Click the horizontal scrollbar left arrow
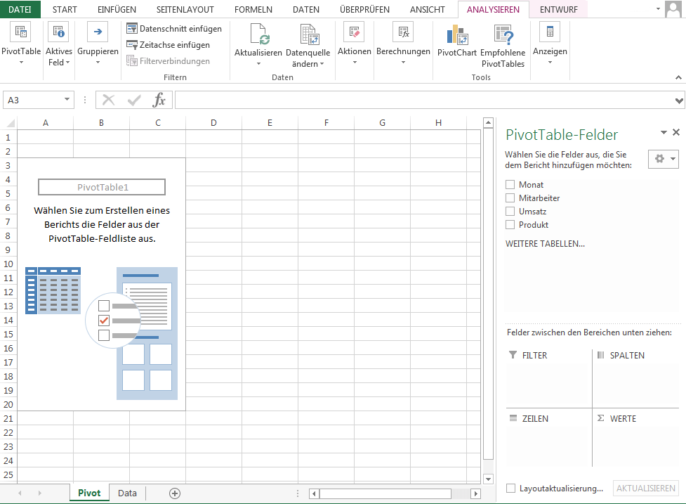Viewport: 686px width, 504px height. tap(314, 494)
